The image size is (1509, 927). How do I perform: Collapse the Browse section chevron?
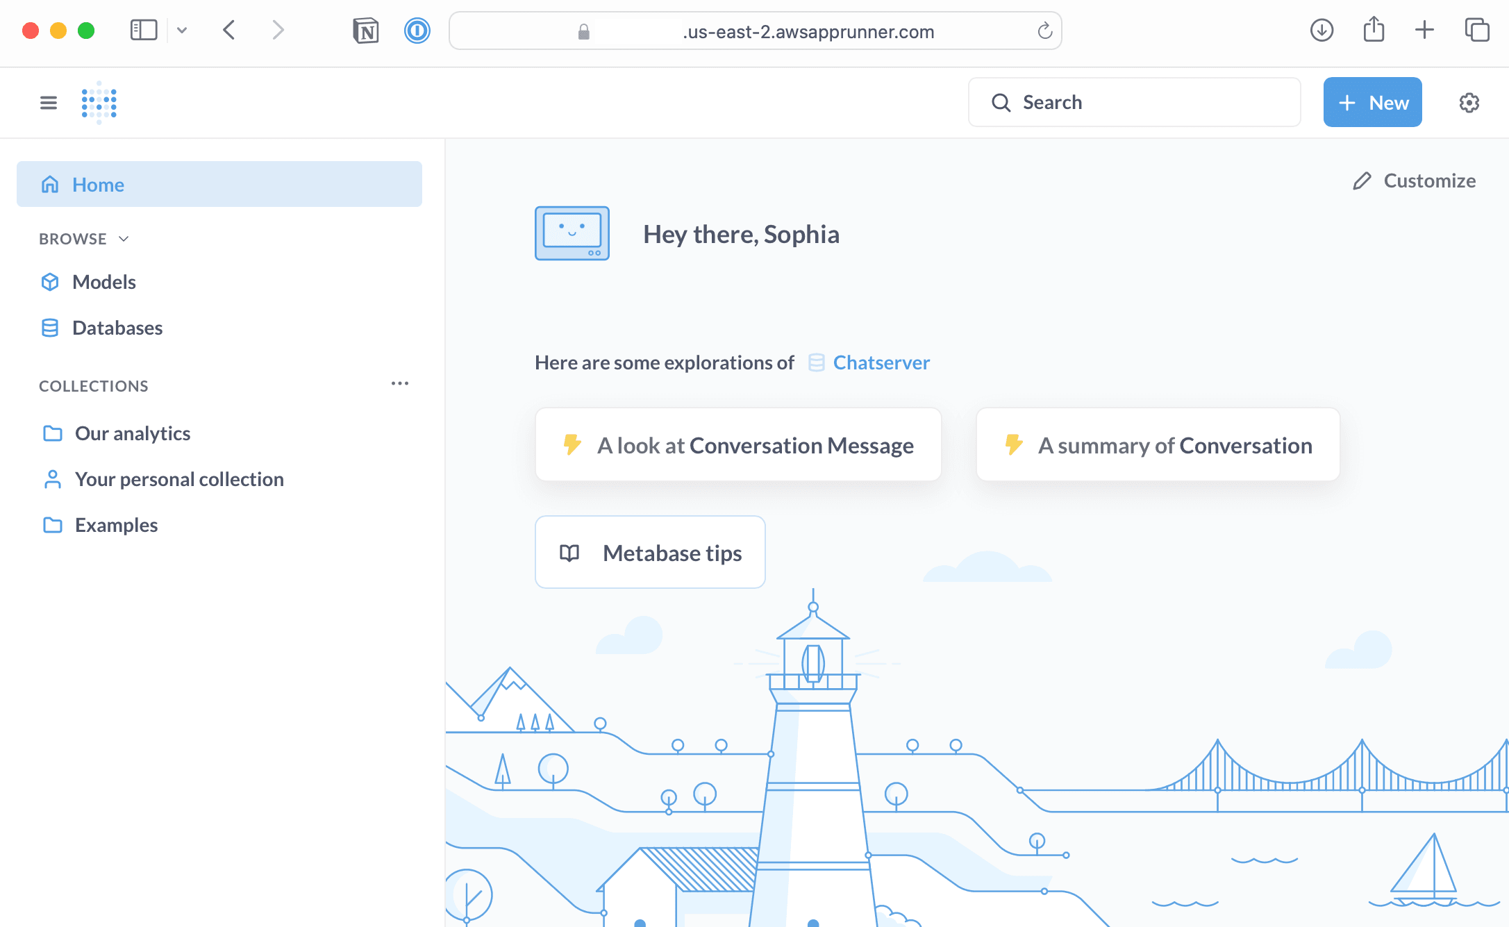(x=124, y=239)
